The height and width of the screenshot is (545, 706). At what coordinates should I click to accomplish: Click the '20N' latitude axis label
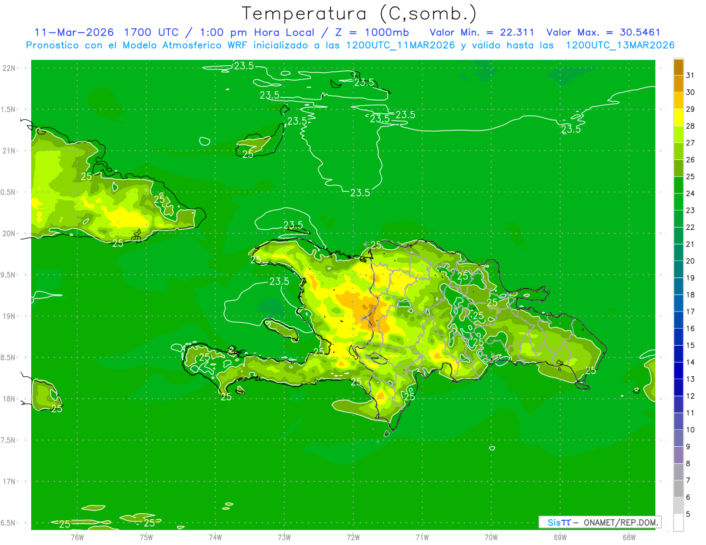coord(9,233)
